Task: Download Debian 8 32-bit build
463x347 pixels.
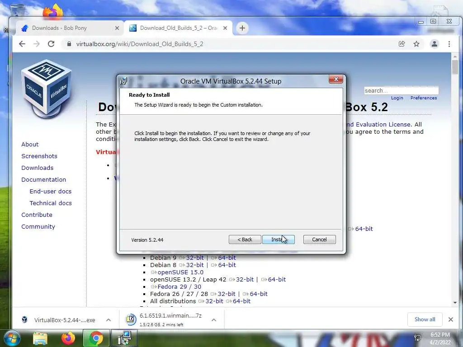Action: 195,265
